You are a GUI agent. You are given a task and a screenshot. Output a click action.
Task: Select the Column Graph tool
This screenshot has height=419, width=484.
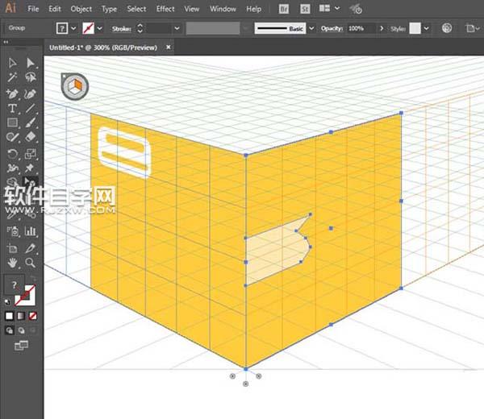click(x=31, y=231)
